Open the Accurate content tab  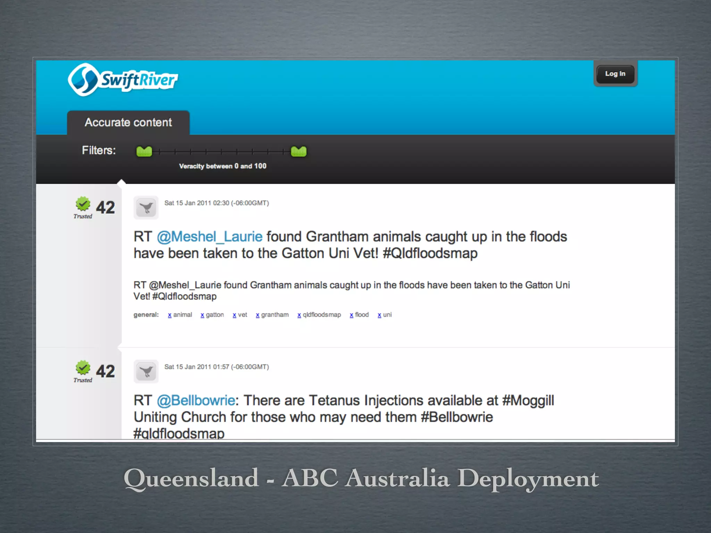(x=128, y=122)
